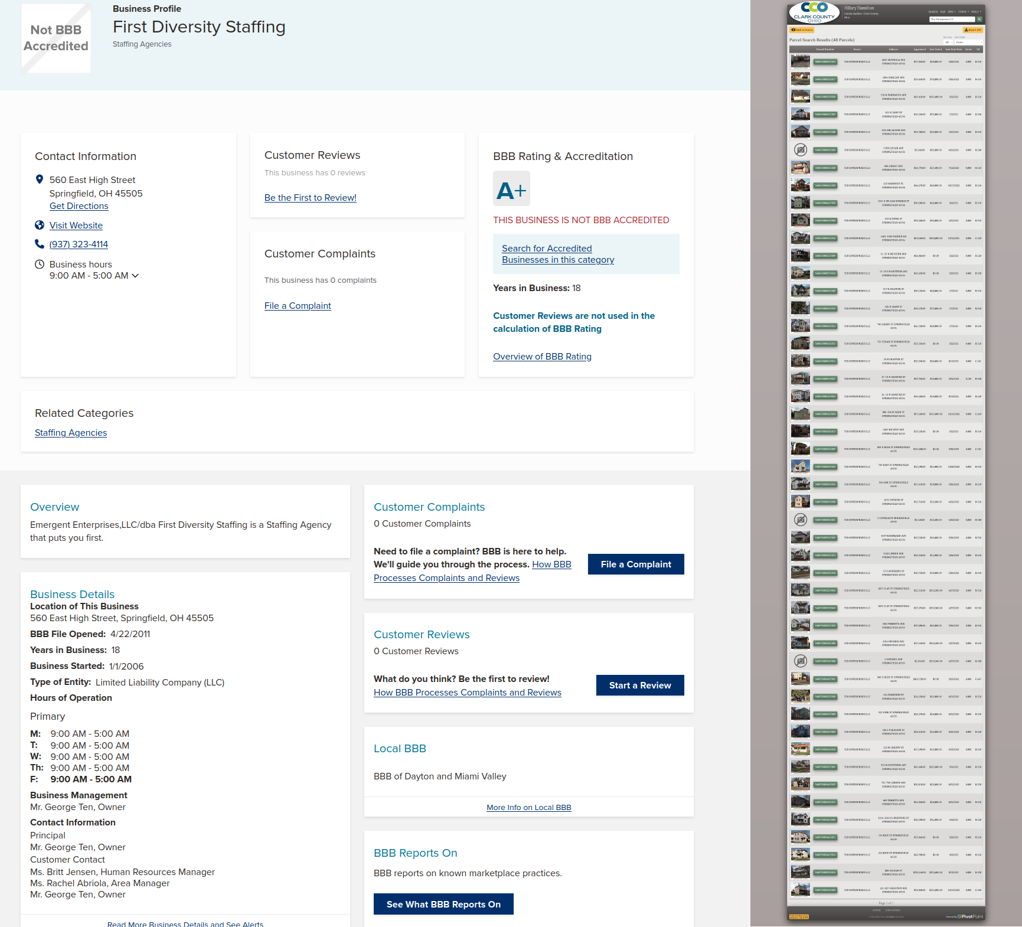This screenshot has height=927, width=1022.
Task: Expand the Business hours chevron
Action: click(x=135, y=276)
